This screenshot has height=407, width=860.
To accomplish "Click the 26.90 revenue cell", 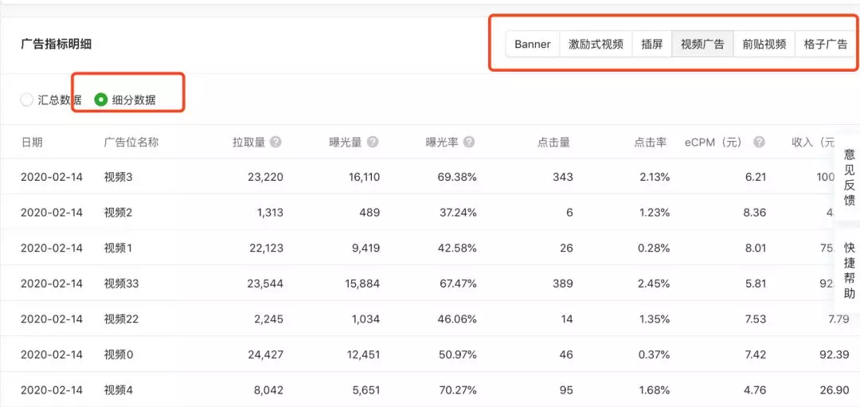I will (835, 390).
